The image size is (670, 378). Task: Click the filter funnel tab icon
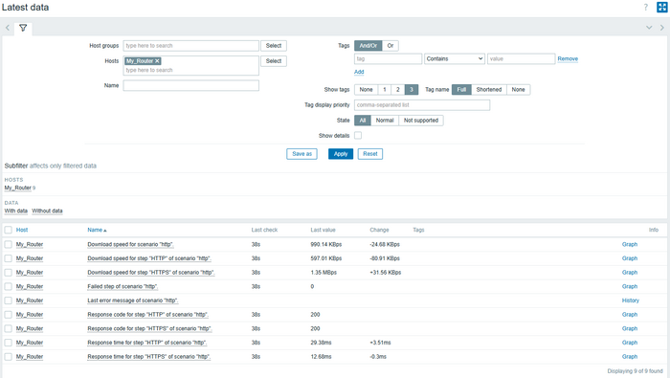click(23, 28)
